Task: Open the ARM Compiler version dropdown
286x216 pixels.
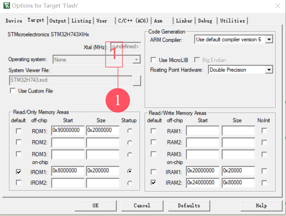Action: (x=269, y=40)
